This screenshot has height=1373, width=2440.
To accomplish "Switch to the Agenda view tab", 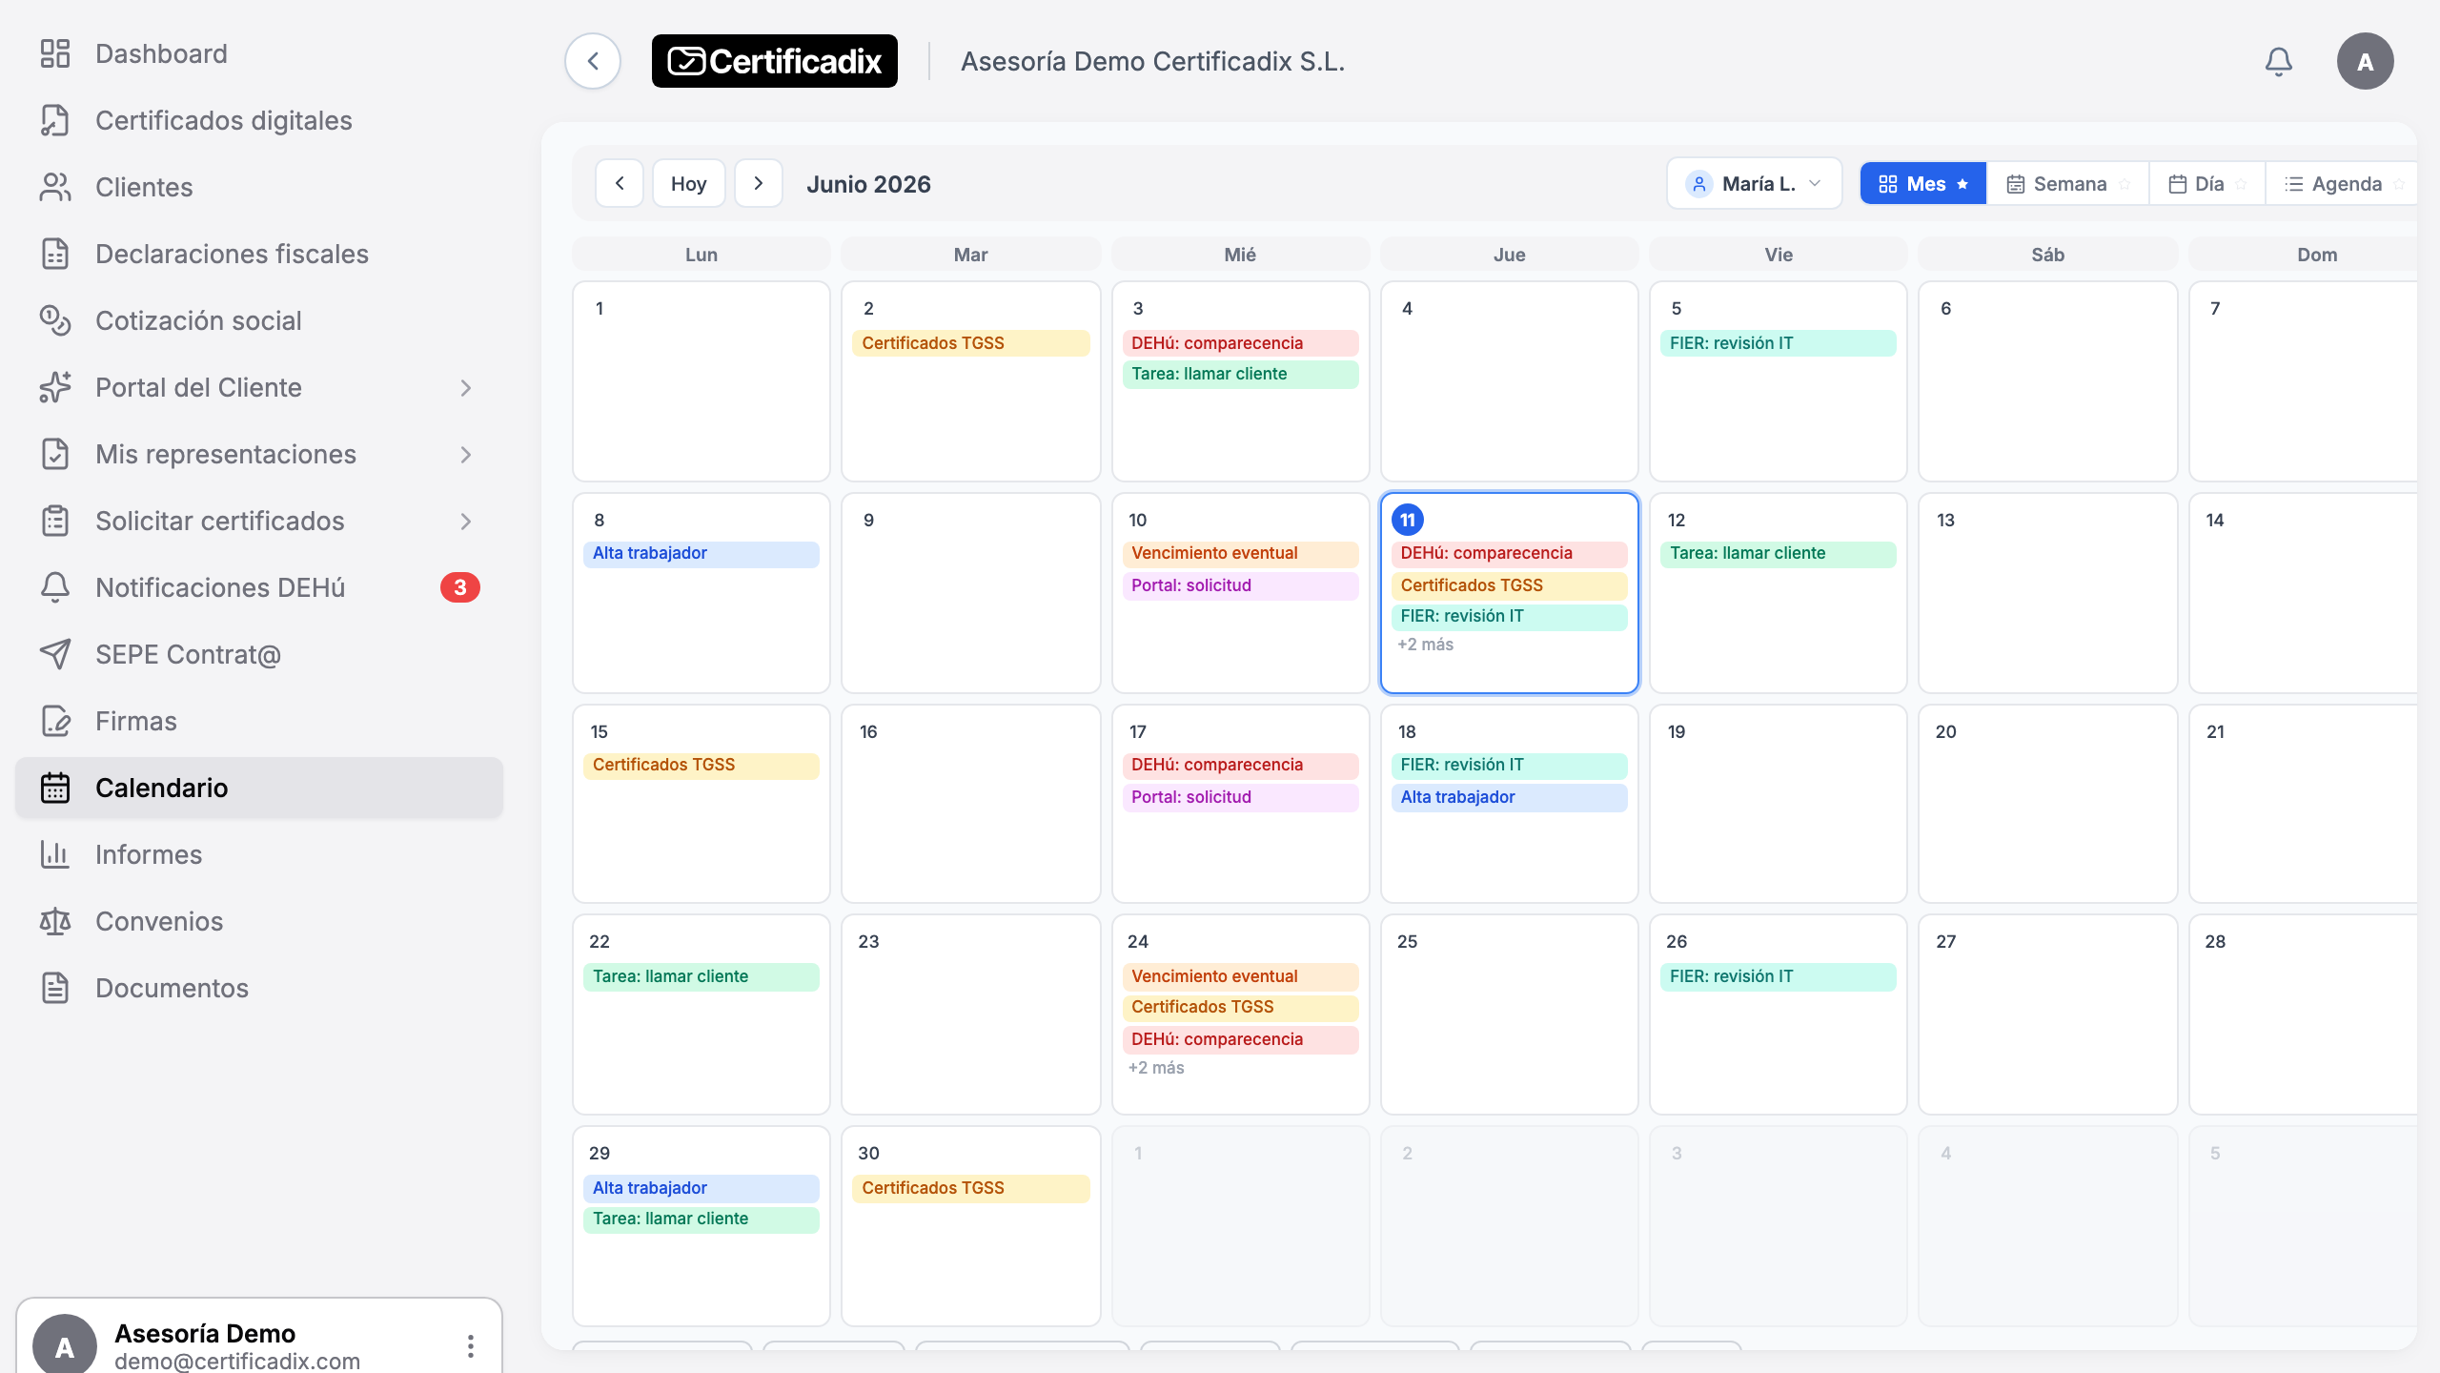I will (x=2341, y=183).
